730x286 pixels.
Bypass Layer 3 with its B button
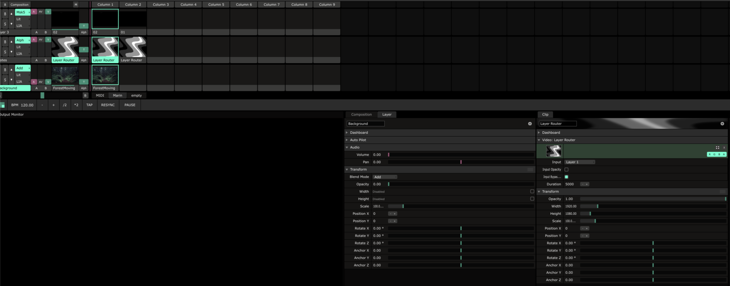5,14
